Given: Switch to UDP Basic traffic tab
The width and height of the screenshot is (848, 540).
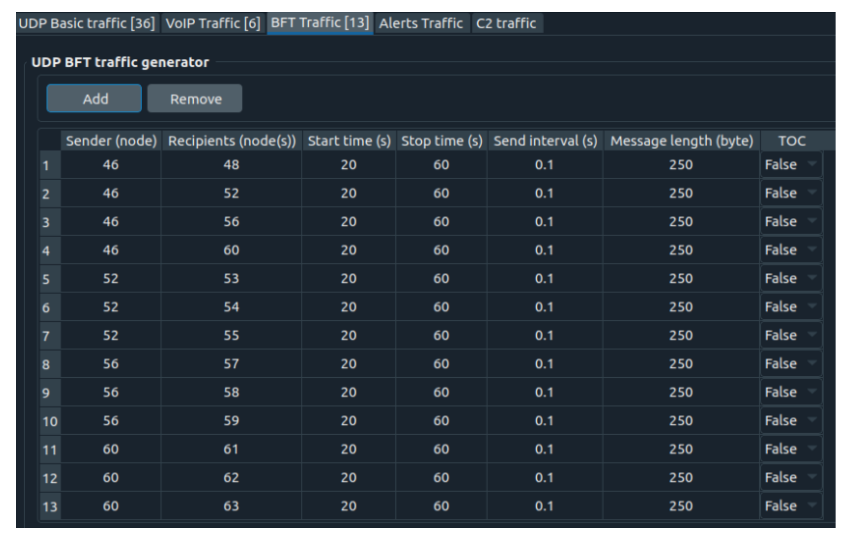Looking at the screenshot, I should coord(87,23).
